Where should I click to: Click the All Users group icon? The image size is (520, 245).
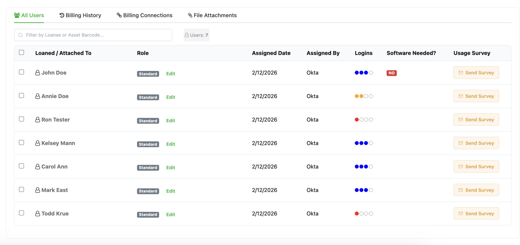pyautogui.click(x=17, y=15)
